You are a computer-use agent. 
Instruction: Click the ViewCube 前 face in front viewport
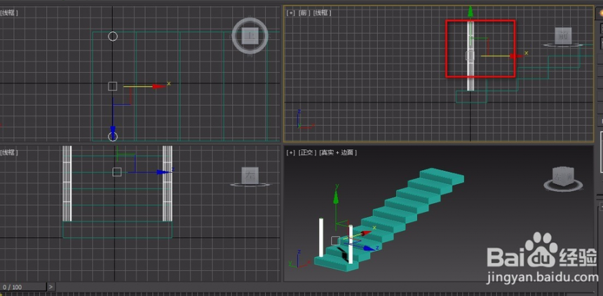(564, 35)
